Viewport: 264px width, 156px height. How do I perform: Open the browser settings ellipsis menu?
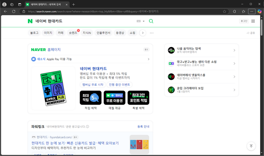point(252,11)
